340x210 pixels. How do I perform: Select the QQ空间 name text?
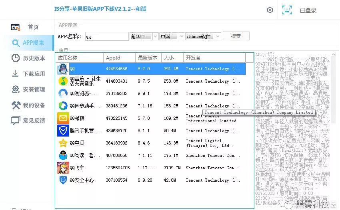77,143
